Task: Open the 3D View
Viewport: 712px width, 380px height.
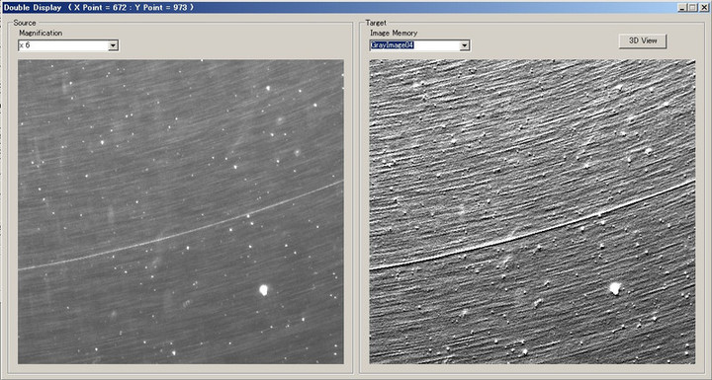Action: 643,40
